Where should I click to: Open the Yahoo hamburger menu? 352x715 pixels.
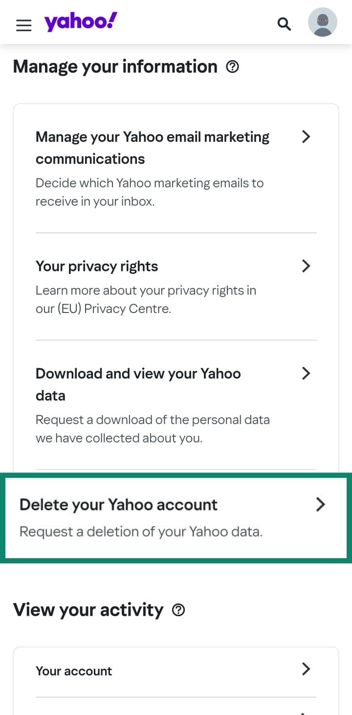pos(23,25)
